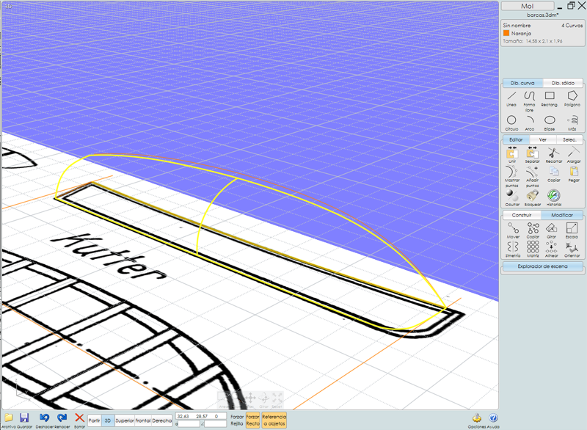Select the Línea drawing tool
The height and width of the screenshot is (430, 587).
(x=511, y=99)
